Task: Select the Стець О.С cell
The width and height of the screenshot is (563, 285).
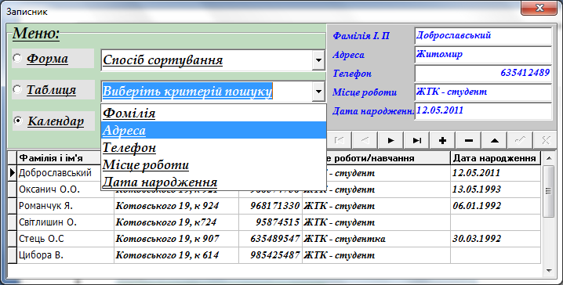Action: (65, 239)
